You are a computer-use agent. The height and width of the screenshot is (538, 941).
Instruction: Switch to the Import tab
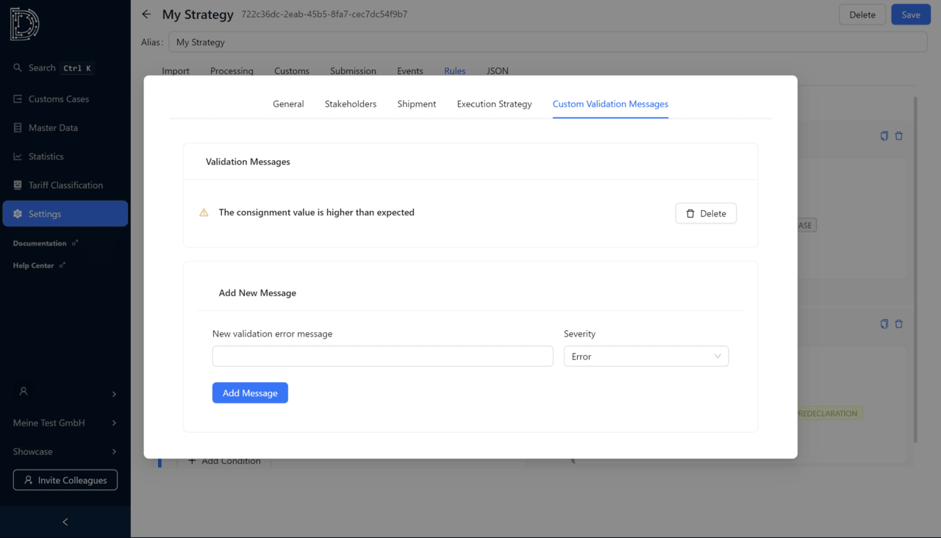click(176, 71)
